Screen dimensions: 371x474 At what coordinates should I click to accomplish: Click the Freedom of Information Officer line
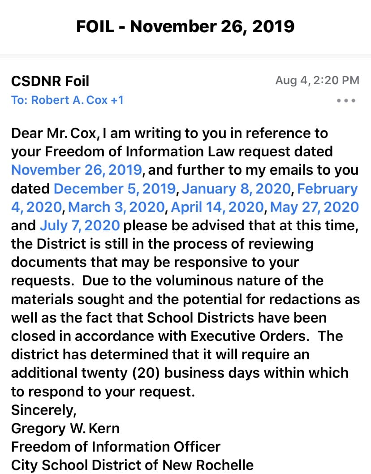(116, 447)
